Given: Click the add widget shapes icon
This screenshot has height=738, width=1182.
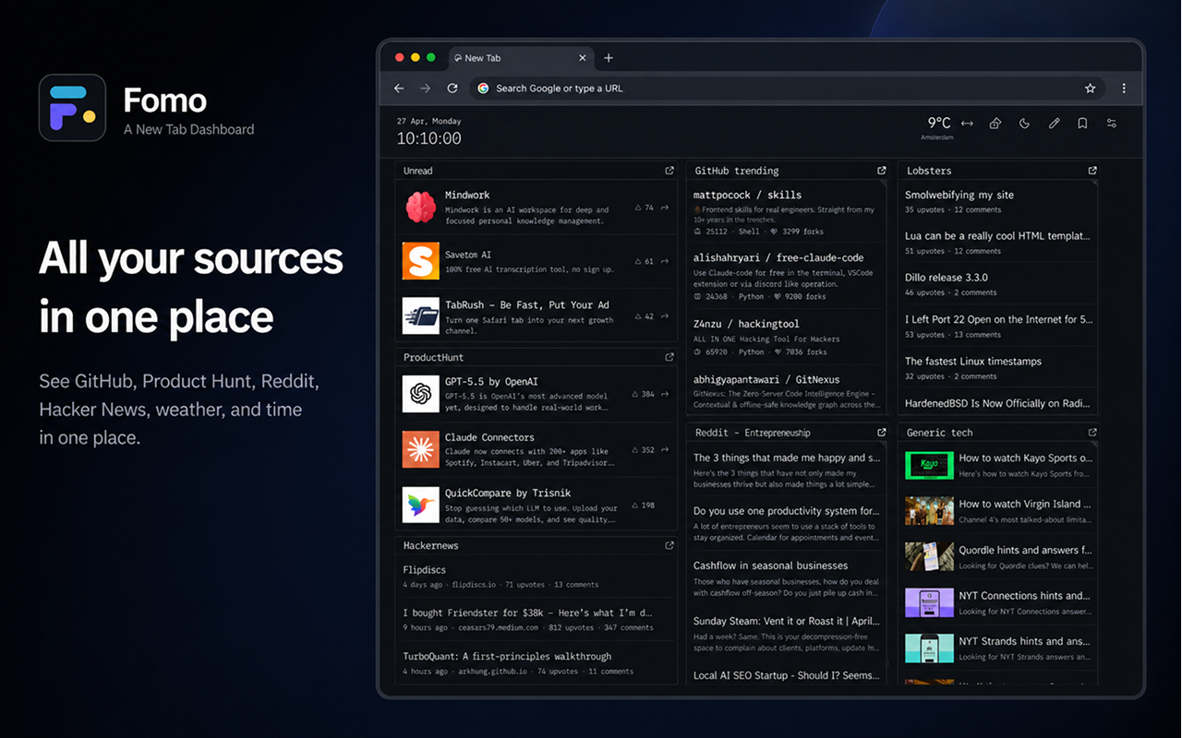Looking at the screenshot, I should [x=995, y=124].
